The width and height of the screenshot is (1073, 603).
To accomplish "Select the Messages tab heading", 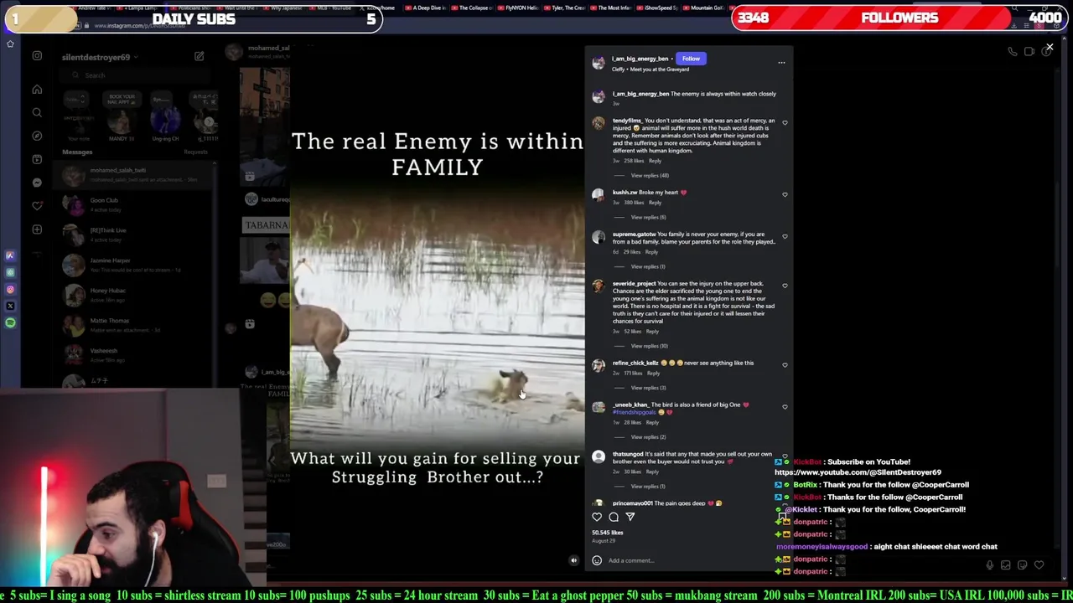I will coord(77,152).
